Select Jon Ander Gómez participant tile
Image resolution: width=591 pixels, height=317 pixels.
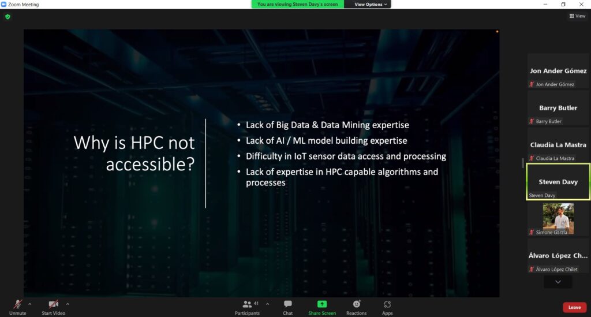558,71
